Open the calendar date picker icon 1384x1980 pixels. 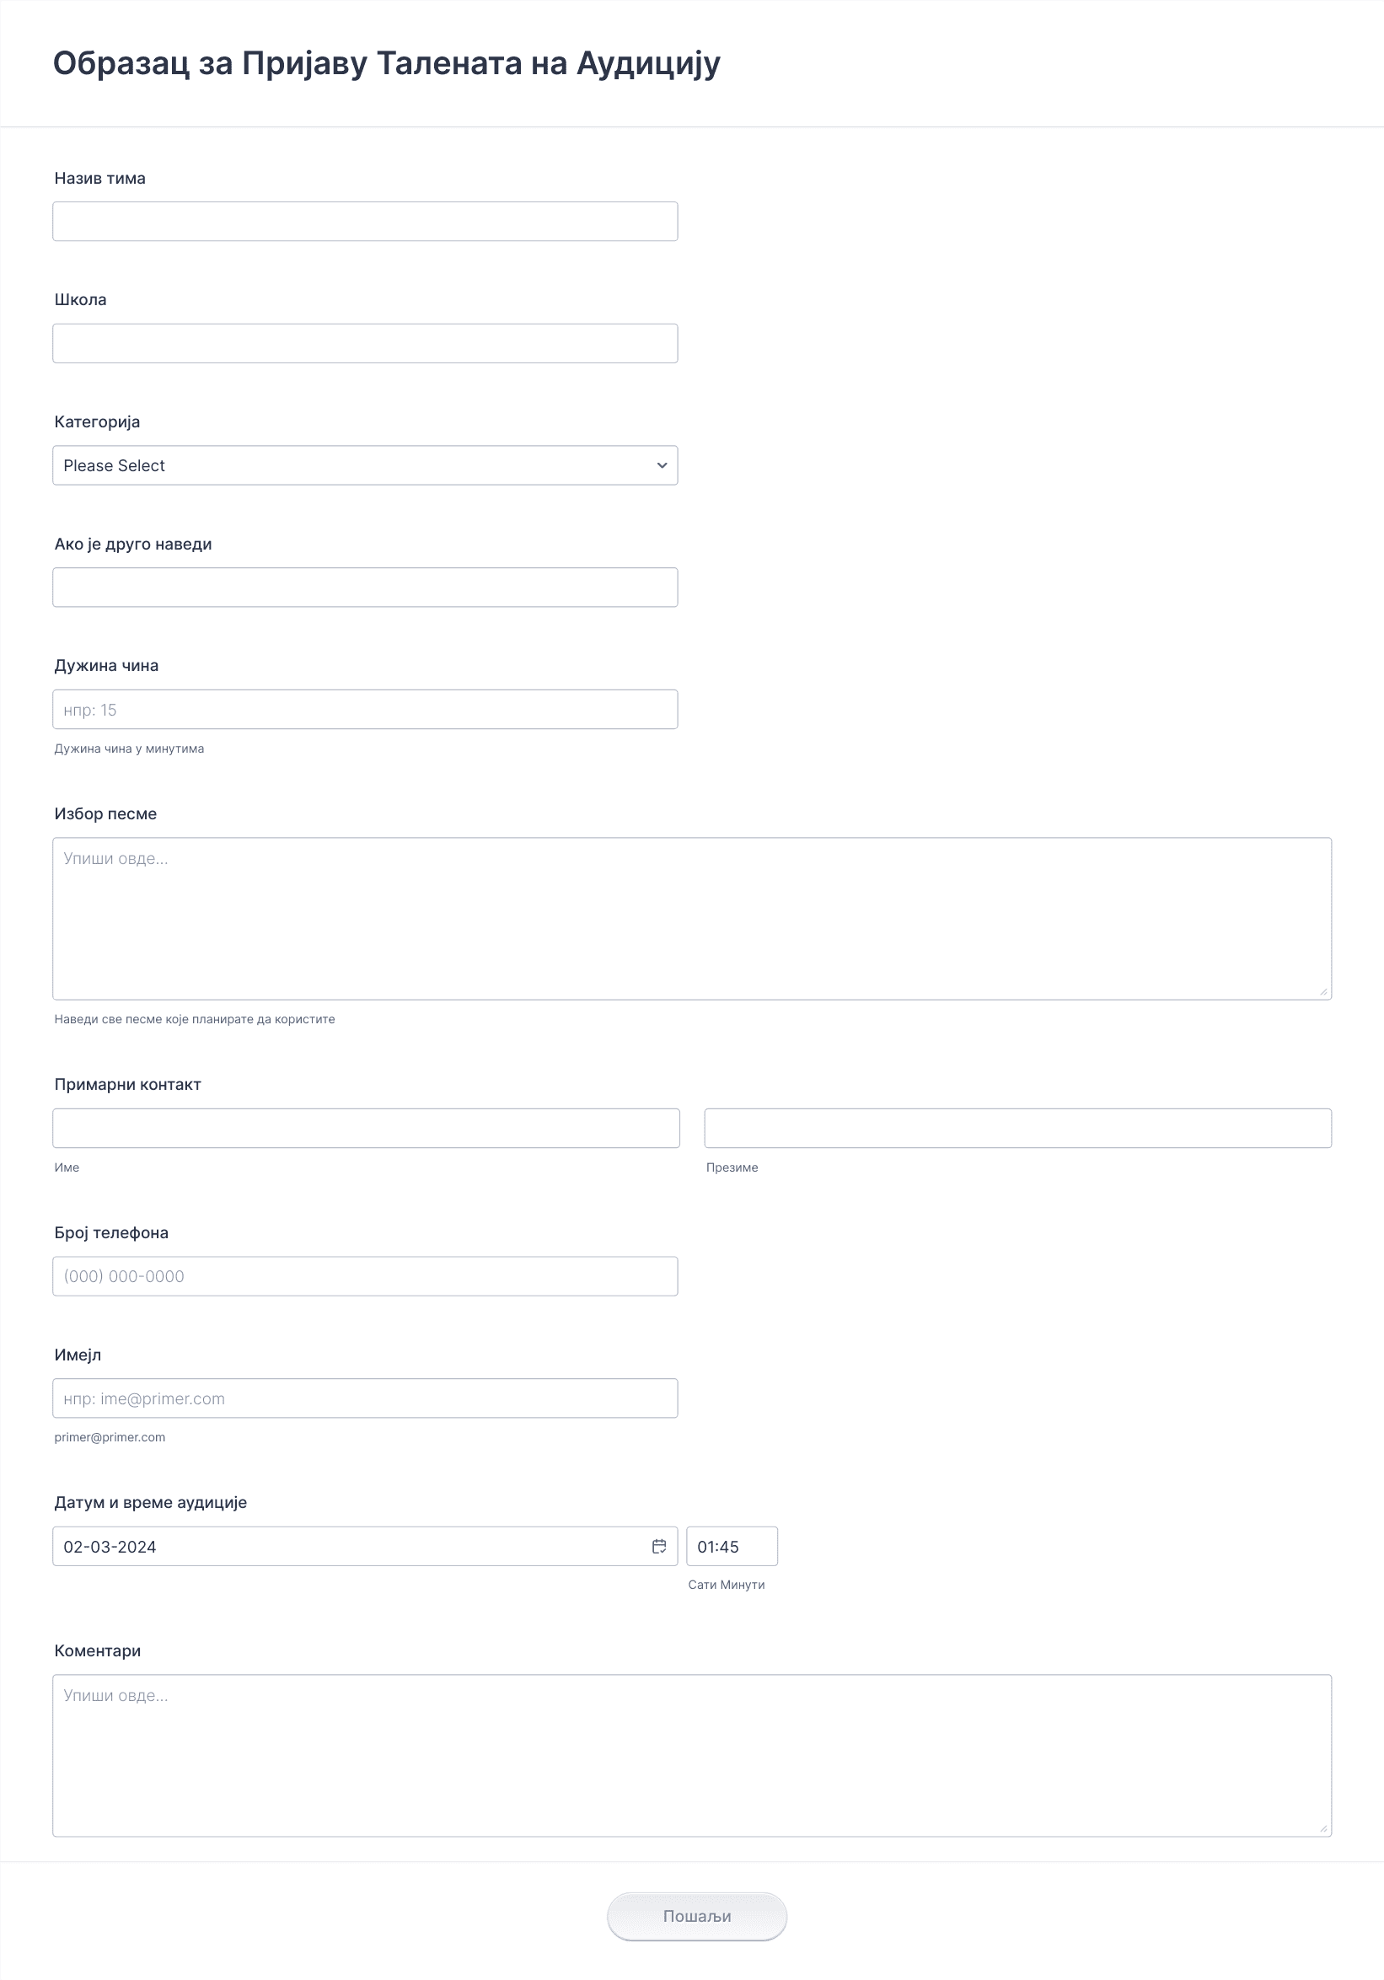659,1546
